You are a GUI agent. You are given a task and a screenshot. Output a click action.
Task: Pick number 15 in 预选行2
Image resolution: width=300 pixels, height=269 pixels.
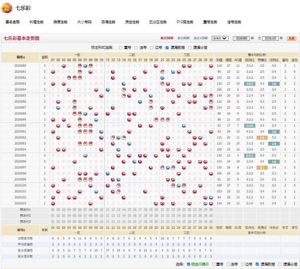click(x=129, y=216)
